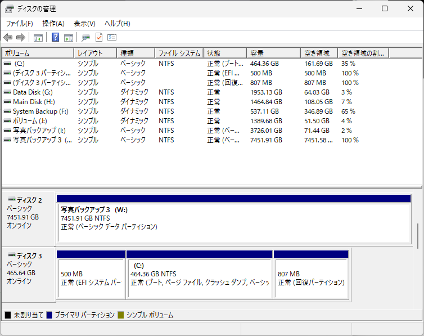Select the (C:) partition block on ディスク 3
The width and height of the screenshot is (424, 336).
[x=199, y=278]
